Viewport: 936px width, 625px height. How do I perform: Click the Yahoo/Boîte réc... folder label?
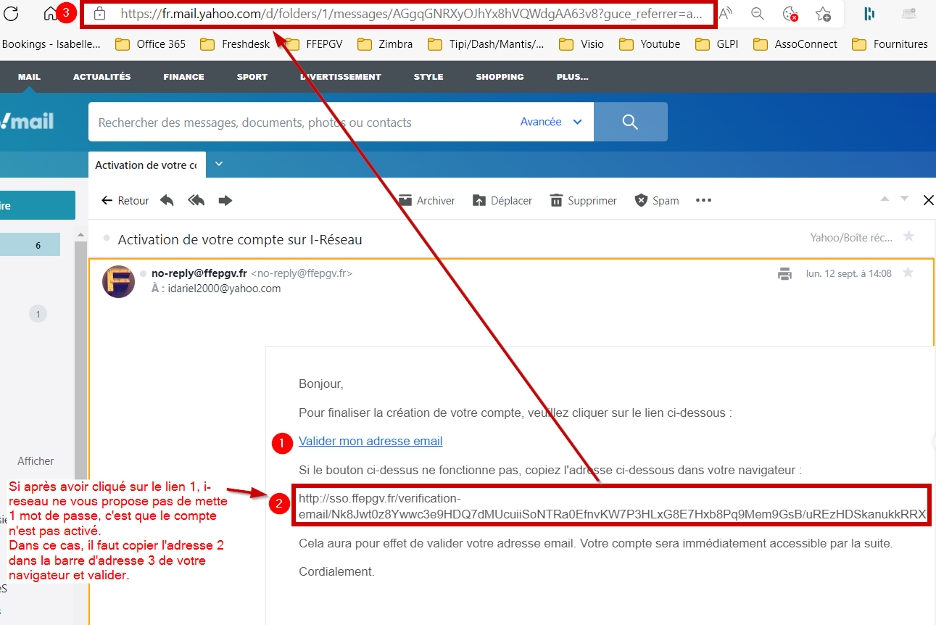coord(851,237)
